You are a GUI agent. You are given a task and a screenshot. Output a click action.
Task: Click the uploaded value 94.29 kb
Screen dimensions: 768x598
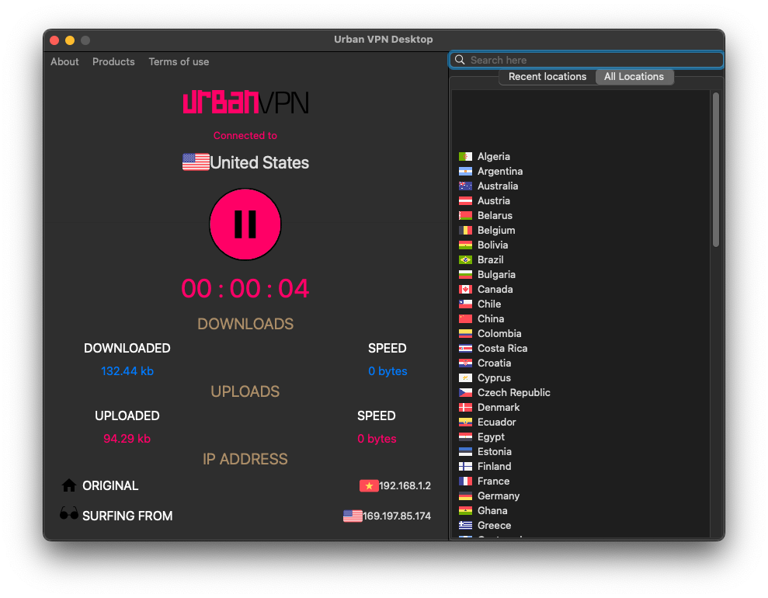127,439
